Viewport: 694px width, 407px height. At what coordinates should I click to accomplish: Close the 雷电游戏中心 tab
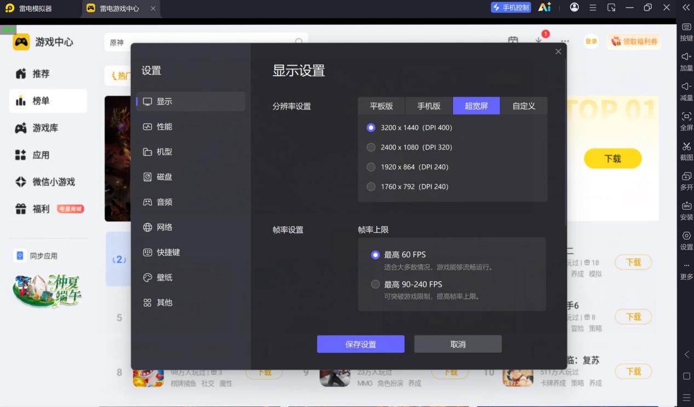(x=153, y=9)
